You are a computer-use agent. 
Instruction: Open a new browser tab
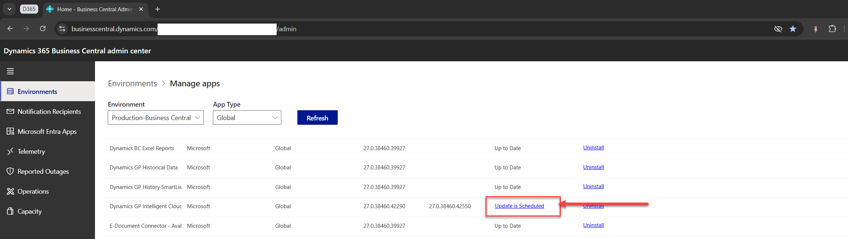(158, 9)
